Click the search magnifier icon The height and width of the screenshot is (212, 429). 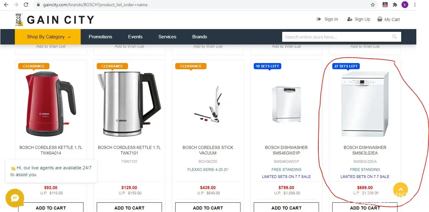pyautogui.click(x=394, y=37)
